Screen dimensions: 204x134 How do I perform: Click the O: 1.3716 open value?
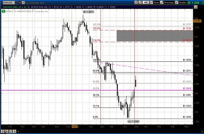tap(54, 7)
